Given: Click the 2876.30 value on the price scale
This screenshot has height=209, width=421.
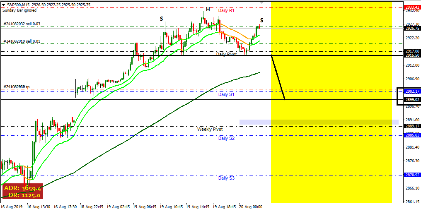Looking at the screenshot, I should pyautogui.click(x=412, y=161).
